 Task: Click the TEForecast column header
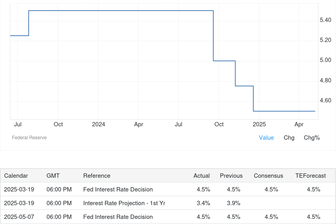[311, 176]
